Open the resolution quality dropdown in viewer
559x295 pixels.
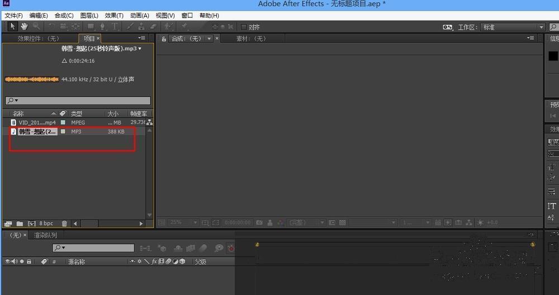pos(306,222)
